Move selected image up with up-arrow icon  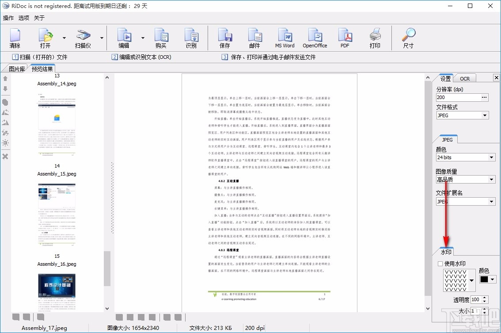tap(5, 78)
